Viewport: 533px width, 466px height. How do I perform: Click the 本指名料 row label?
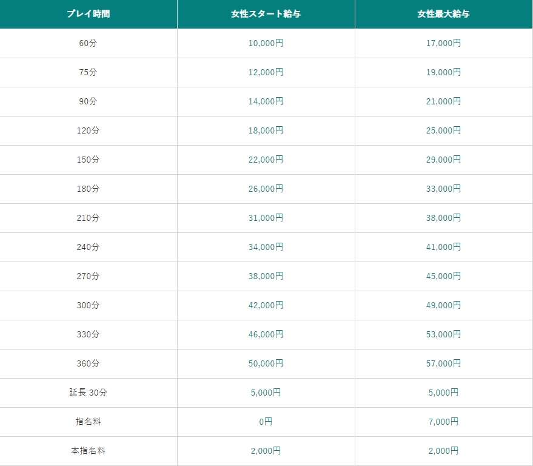click(88, 451)
